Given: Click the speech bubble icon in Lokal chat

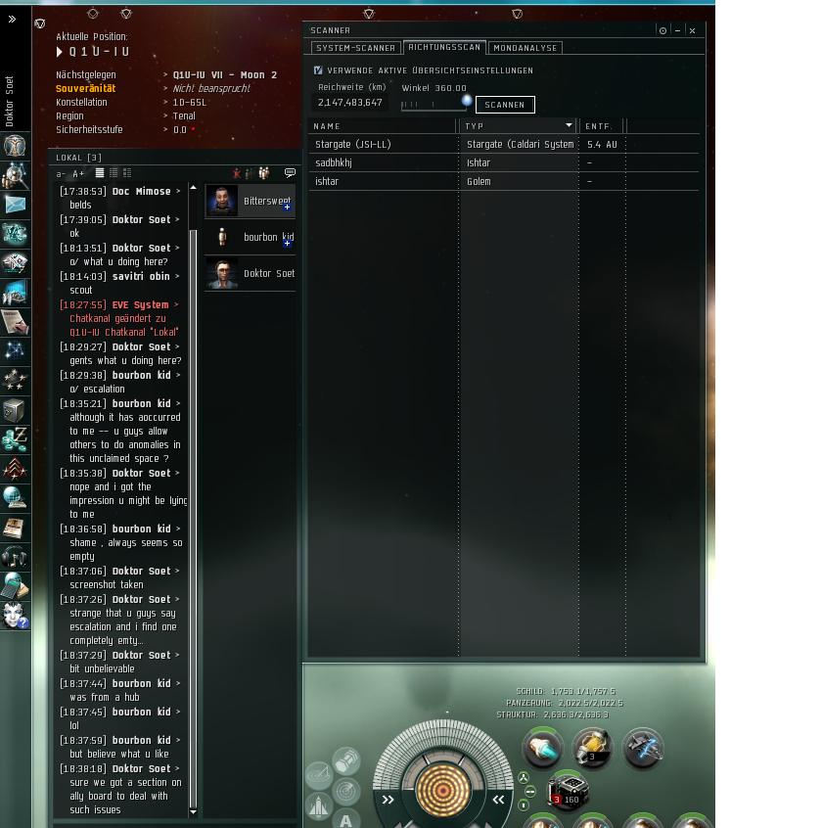Looking at the screenshot, I should pyautogui.click(x=290, y=172).
